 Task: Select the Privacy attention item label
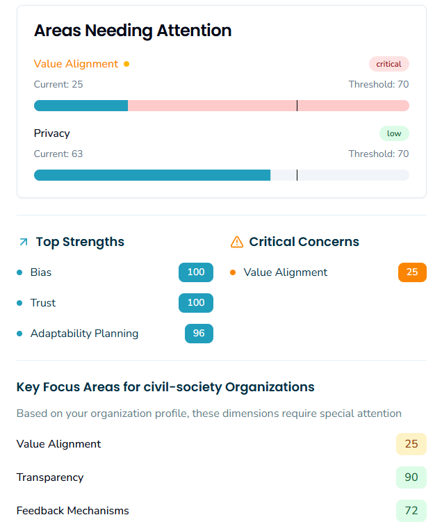click(x=52, y=133)
